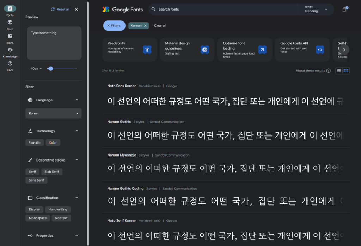
Task: Toggle the Not text classification chip
Action: [61, 218]
